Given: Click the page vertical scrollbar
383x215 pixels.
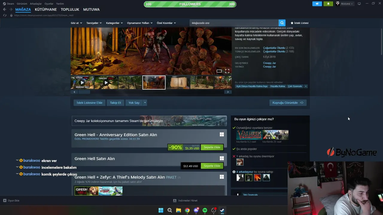Looking at the screenshot, I should (382, 42).
